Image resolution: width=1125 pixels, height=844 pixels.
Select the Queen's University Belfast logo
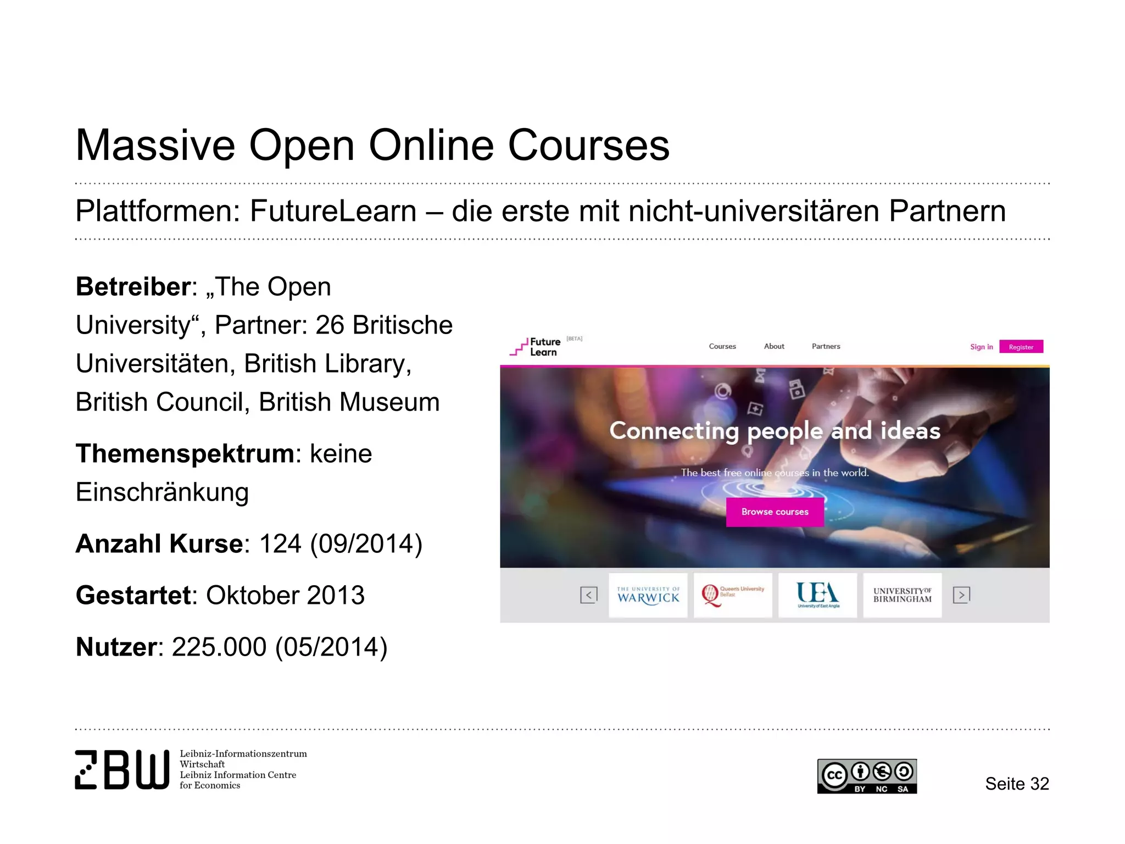click(733, 595)
